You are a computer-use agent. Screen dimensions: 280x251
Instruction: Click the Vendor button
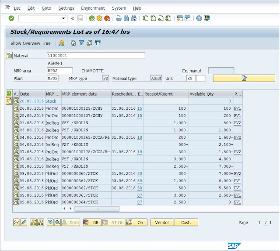tap(162, 222)
